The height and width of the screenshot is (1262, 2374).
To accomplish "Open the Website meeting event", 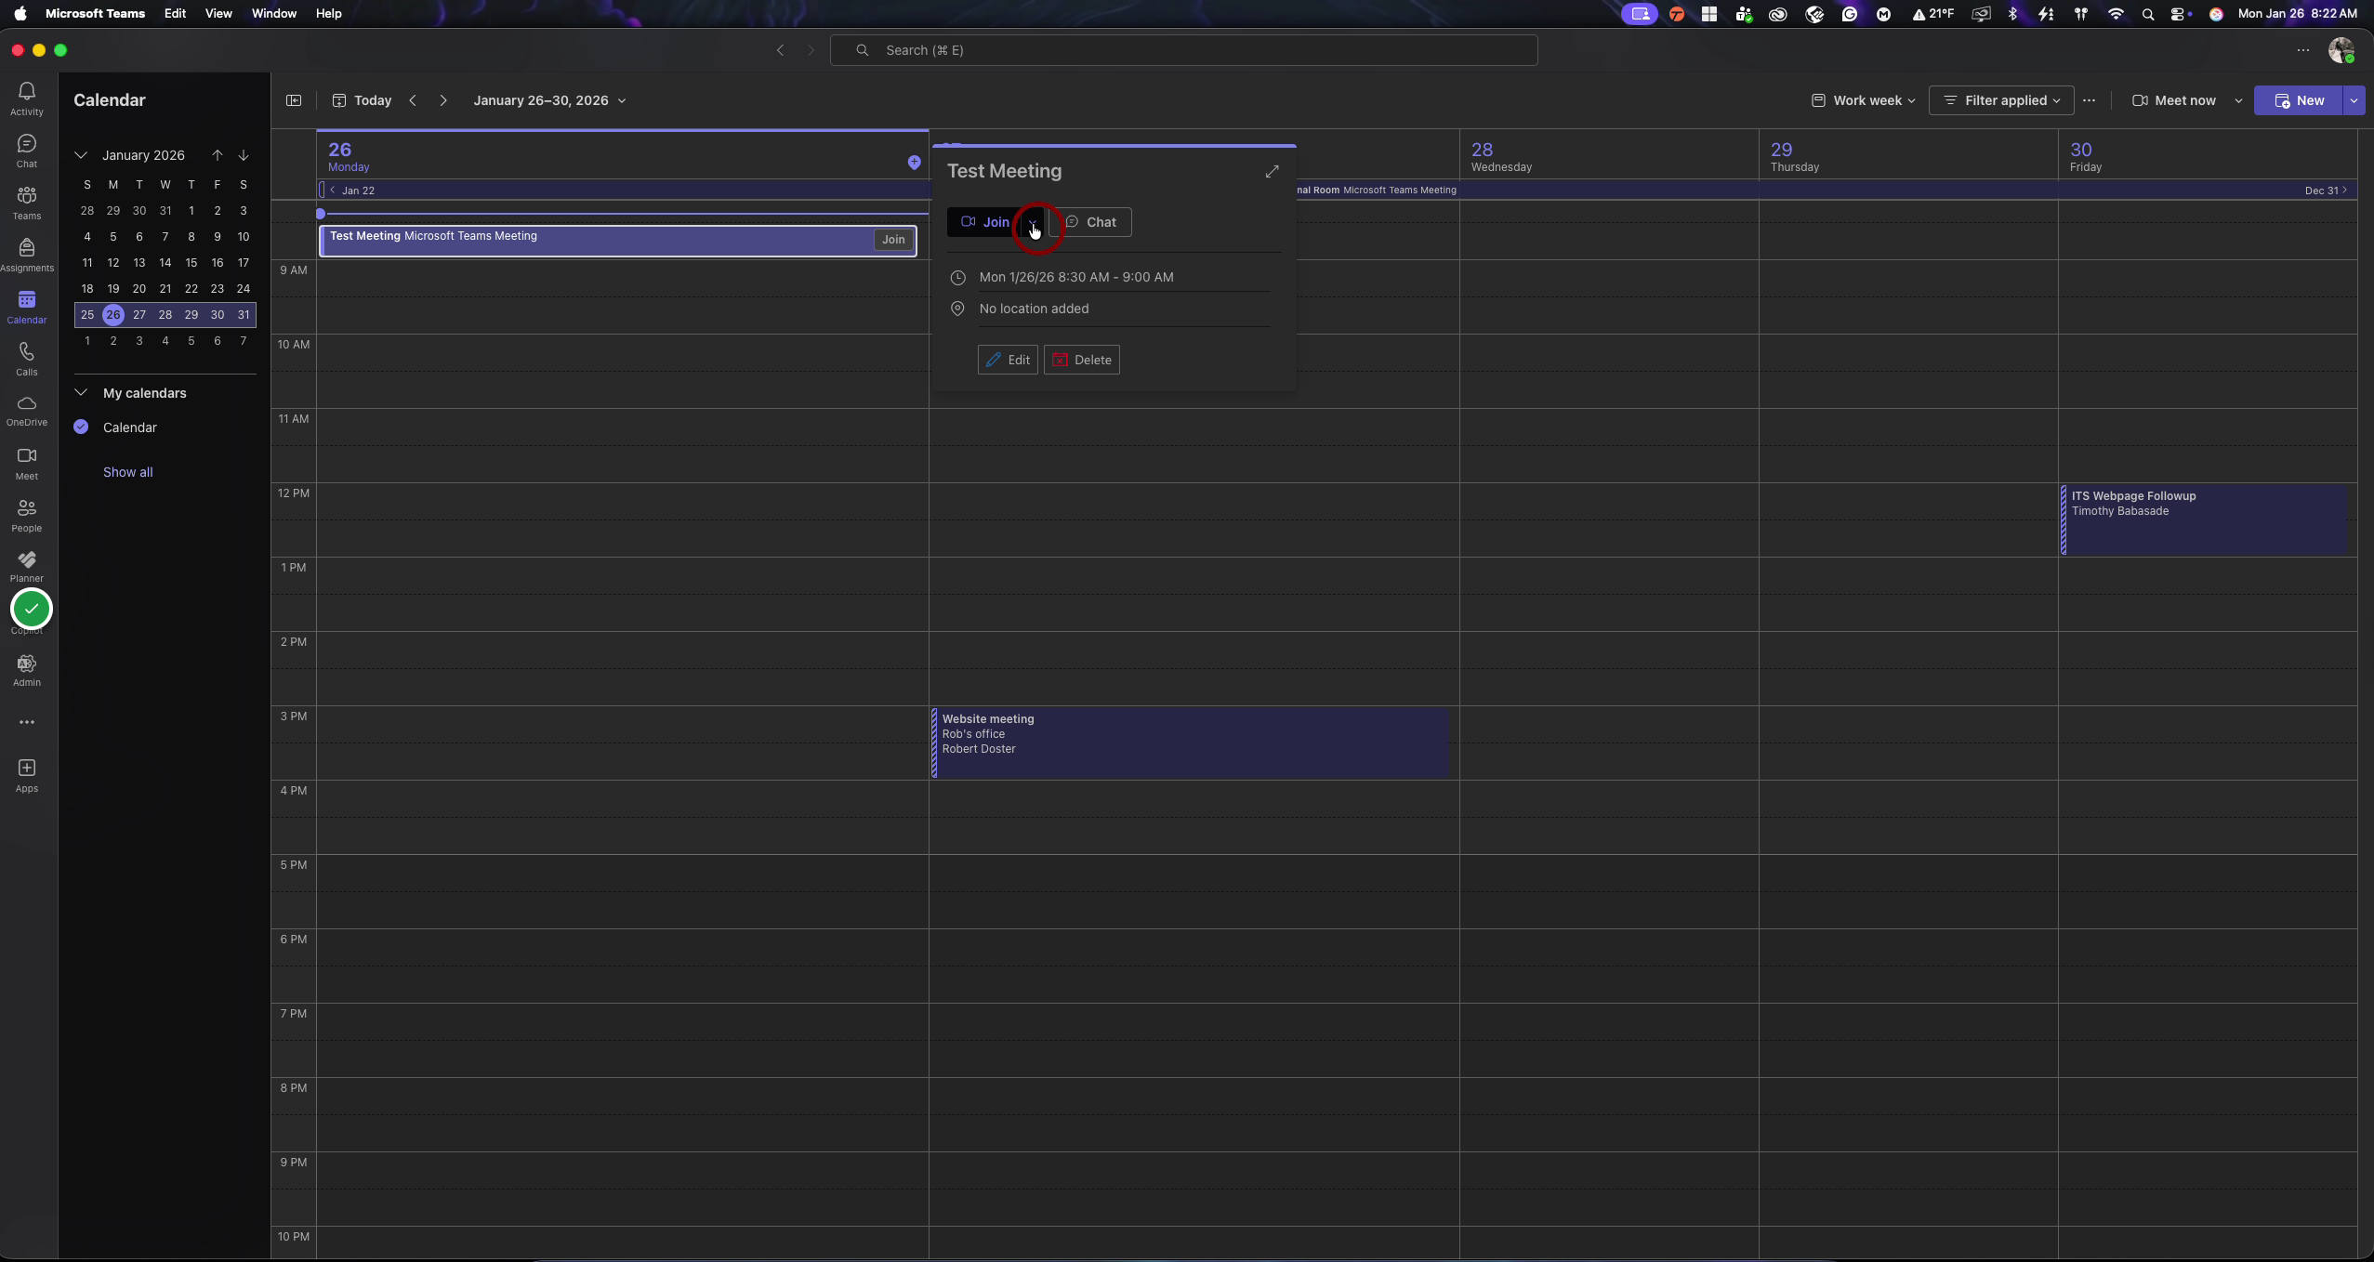I will 1191,743.
